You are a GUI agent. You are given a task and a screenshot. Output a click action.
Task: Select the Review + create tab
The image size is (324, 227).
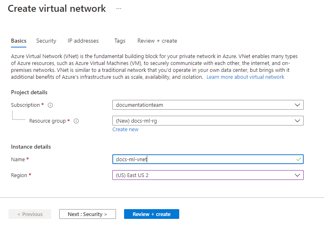coord(157,41)
